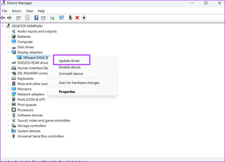
Task: Choose Scan for hardware changes in context menu
Action: click(79, 83)
